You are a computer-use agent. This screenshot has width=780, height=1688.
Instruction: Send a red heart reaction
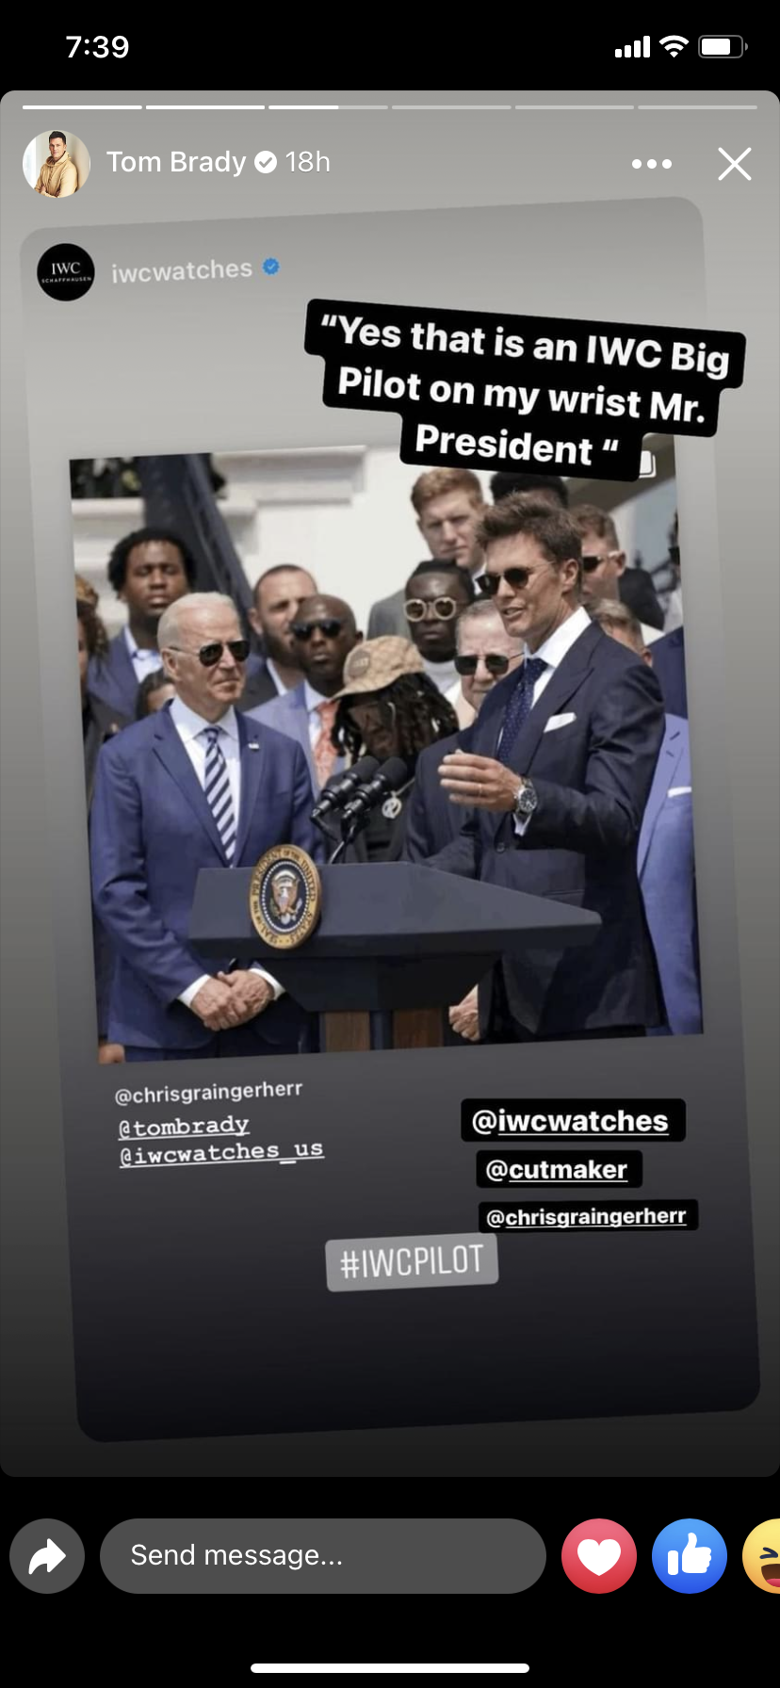(x=599, y=1556)
